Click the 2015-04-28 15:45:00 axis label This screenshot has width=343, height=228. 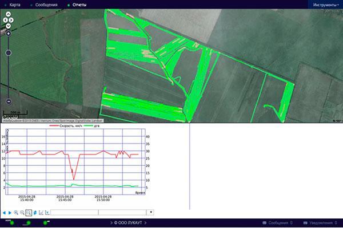click(x=65, y=198)
